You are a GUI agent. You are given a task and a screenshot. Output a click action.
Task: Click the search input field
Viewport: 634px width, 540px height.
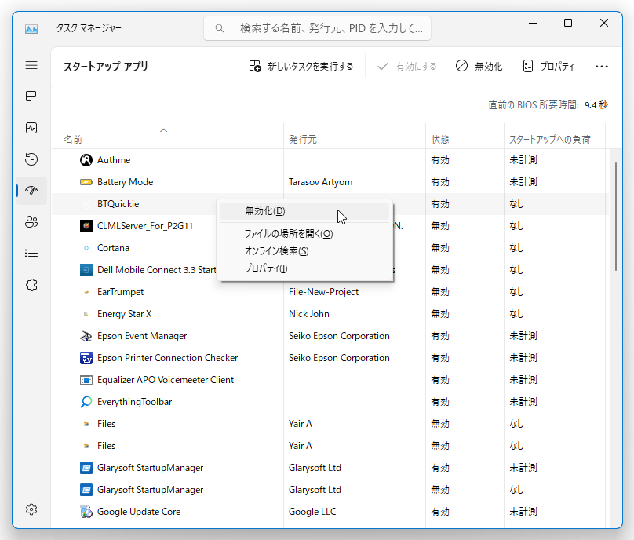pos(318,28)
